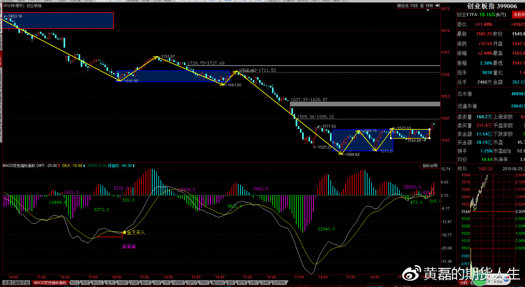The image size is (525, 287).
Task: Switch to the RSI indicator tab
Action: 85,282
